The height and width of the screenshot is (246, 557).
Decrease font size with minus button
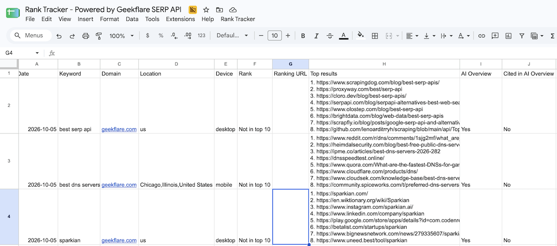(x=261, y=36)
